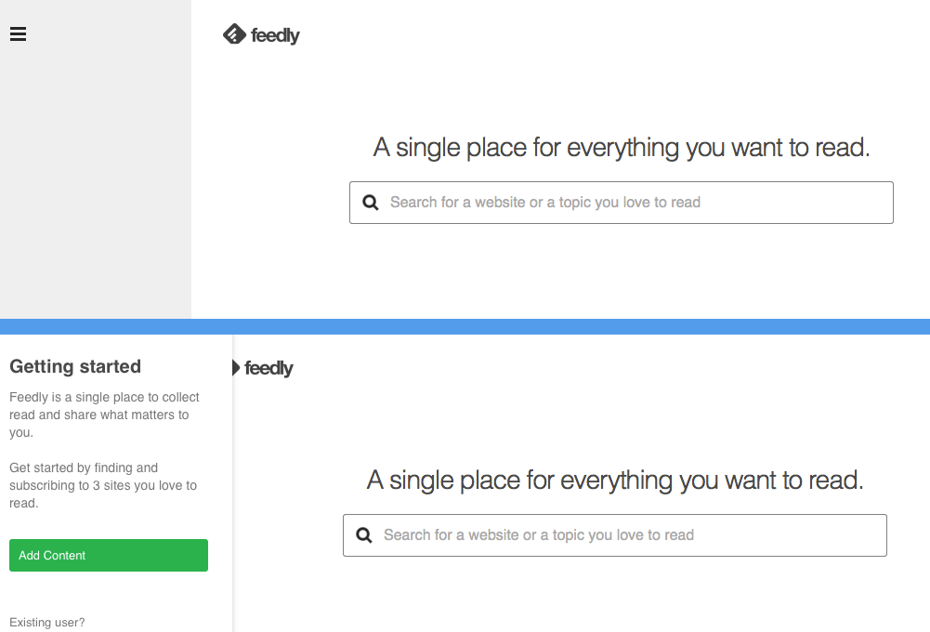Click the lower headline text
This screenshot has width=930, height=632.
(613, 480)
